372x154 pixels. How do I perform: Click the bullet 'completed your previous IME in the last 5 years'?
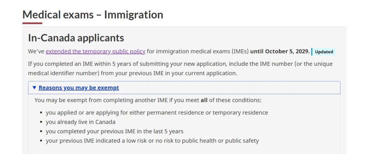pyautogui.click(x=115, y=131)
